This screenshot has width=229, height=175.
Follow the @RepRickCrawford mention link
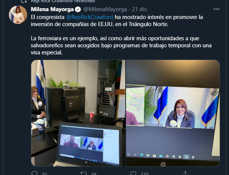(90, 17)
